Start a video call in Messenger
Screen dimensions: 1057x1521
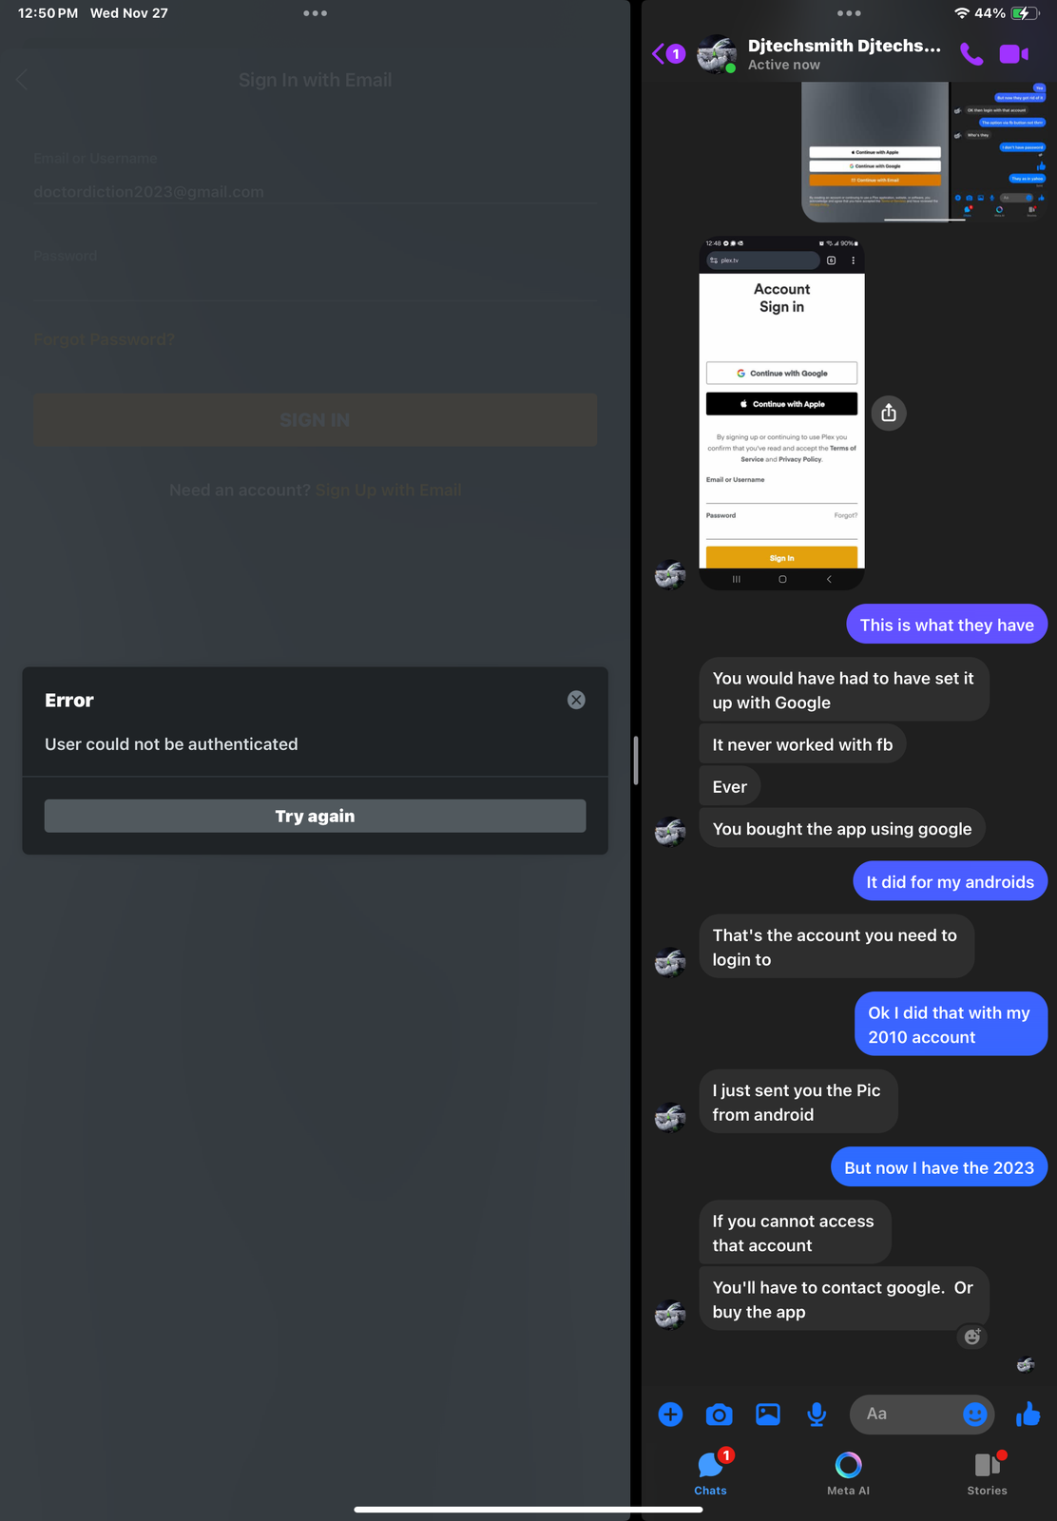coord(1014,54)
